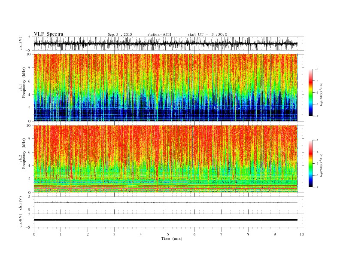
Task: Click the '-3' label on ch.1 color bar
Action: pyautogui.click(x=317, y=69)
